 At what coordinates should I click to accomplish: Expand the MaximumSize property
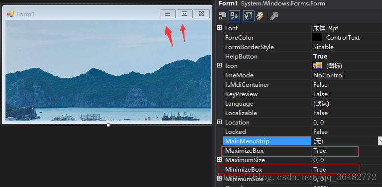219,160
